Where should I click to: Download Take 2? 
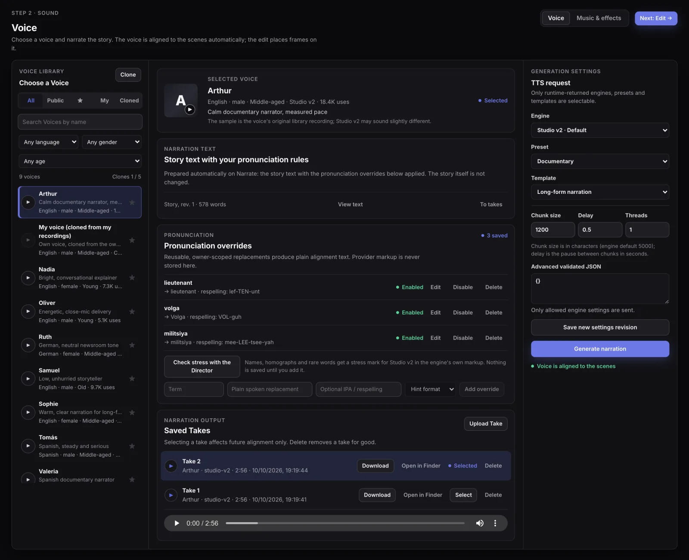click(375, 466)
